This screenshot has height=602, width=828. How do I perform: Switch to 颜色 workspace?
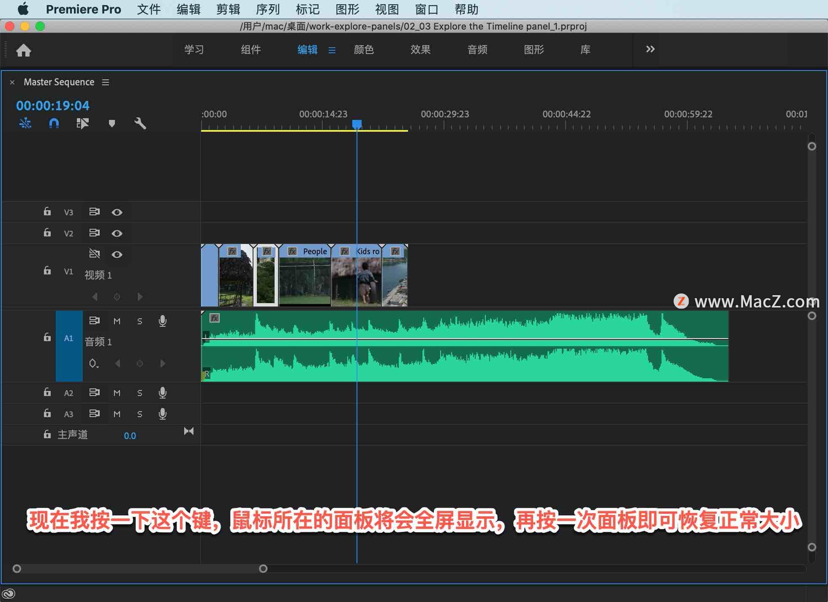pyautogui.click(x=364, y=50)
